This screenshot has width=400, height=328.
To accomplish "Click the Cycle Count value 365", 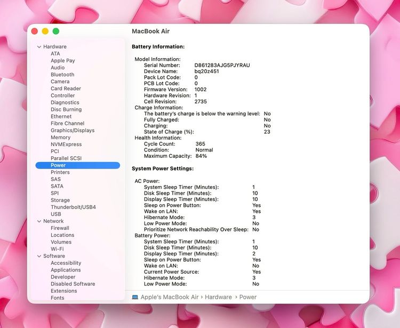I will [200, 144].
